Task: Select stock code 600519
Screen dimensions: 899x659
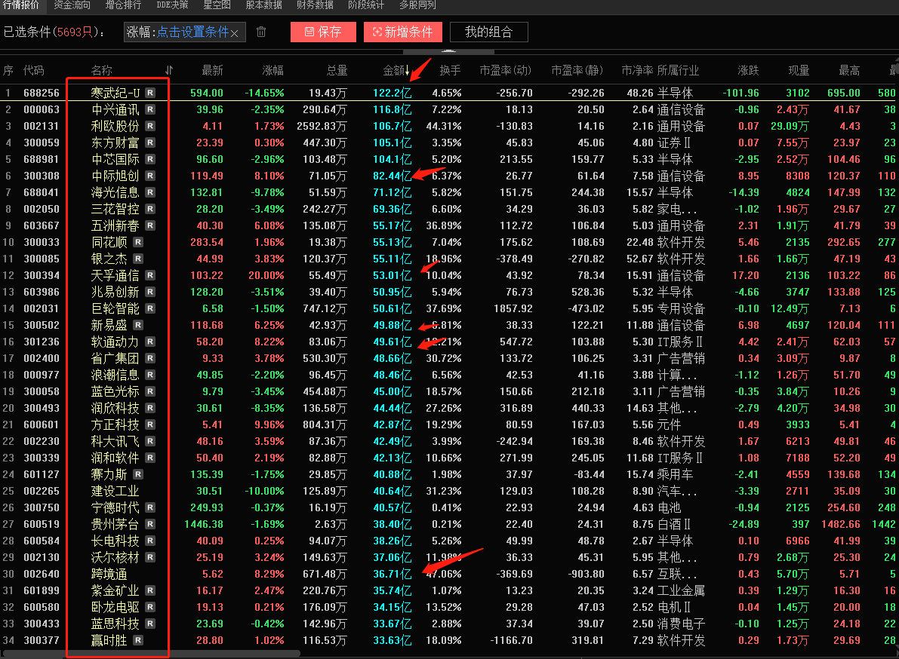Action: pyautogui.click(x=42, y=525)
